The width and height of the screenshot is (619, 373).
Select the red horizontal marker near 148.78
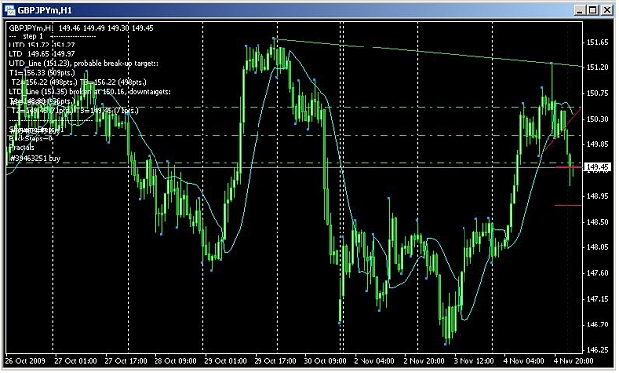(x=567, y=205)
